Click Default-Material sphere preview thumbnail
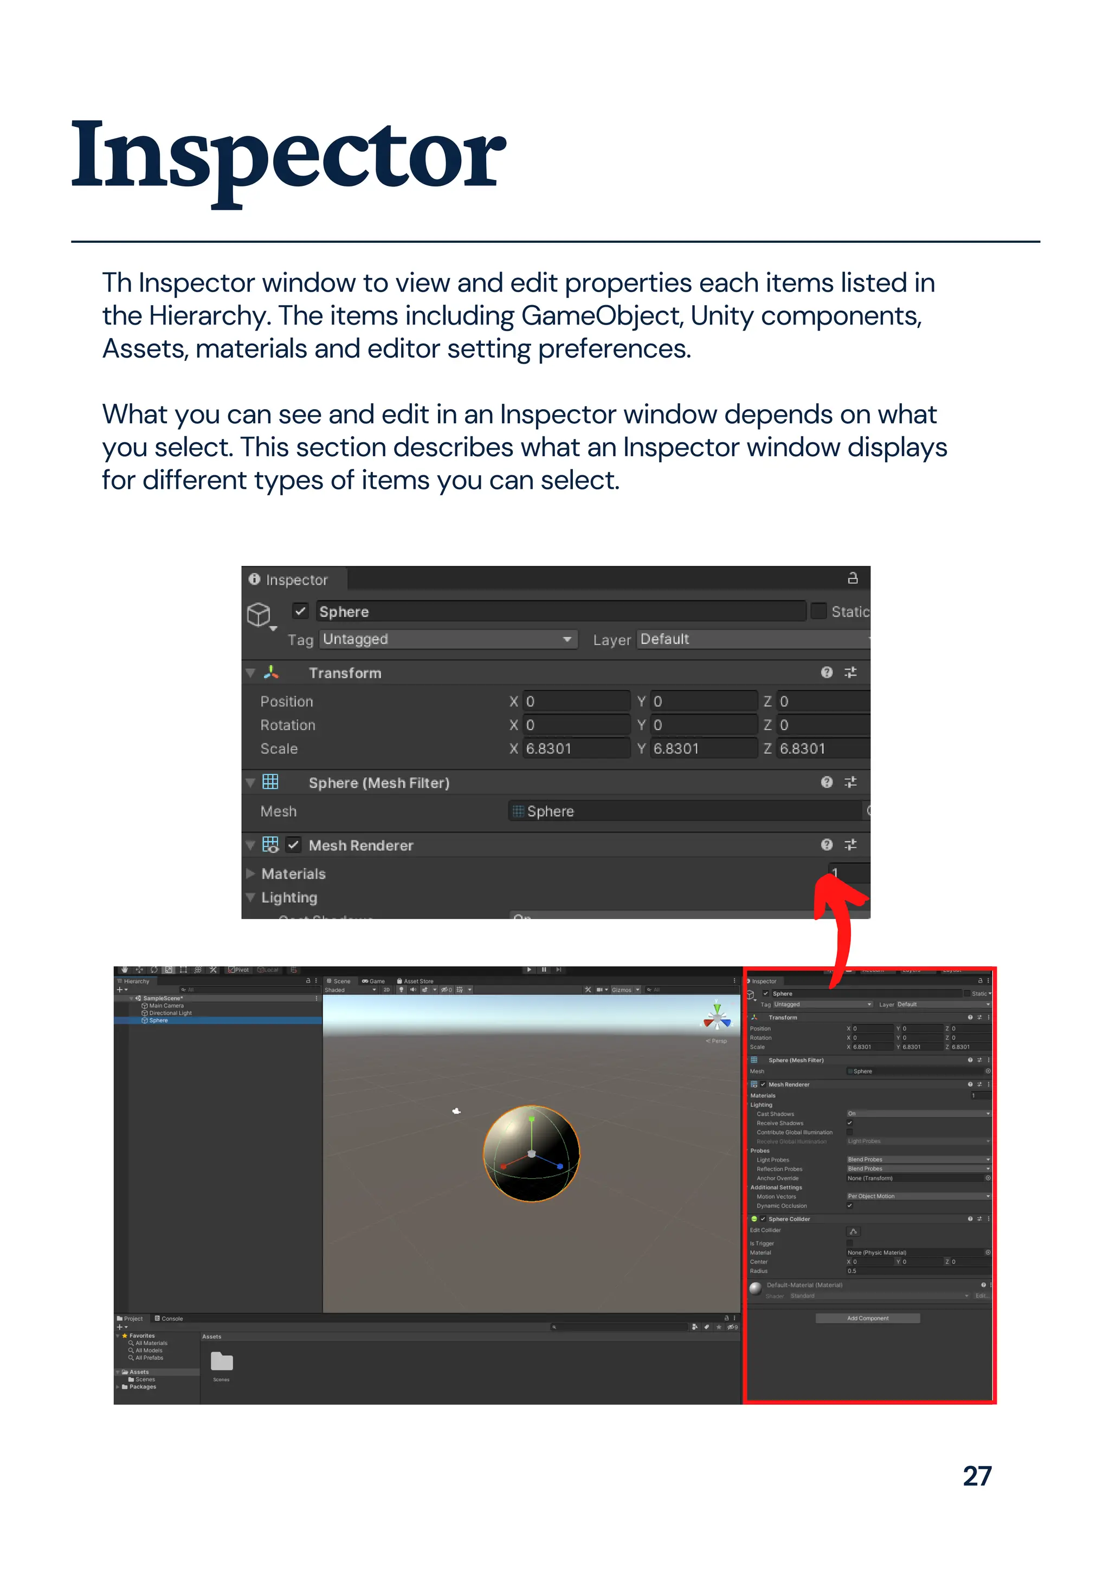Image resolution: width=1110 pixels, height=1570 pixels. [x=756, y=1289]
